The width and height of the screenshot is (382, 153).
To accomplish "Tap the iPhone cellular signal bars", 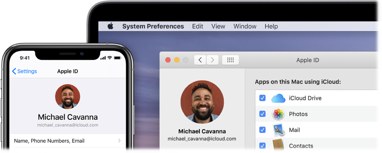I will click(103, 58).
